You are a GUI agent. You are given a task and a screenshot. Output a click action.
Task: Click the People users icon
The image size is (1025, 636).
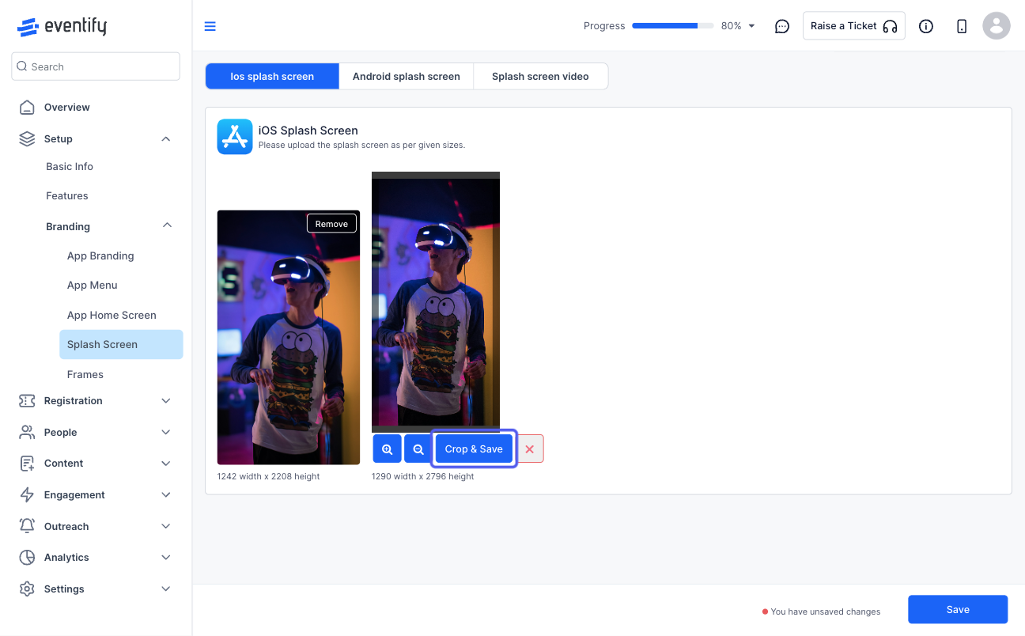coord(27,433)
